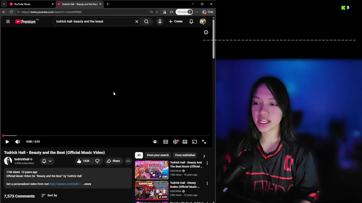Select the All filter chip
This screenshot has width=362, height=203.
(x=139, y=155)
